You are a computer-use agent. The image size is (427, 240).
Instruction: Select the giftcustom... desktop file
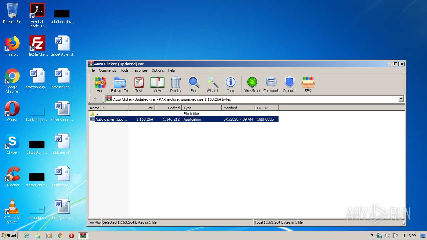(x=37, y=147)
